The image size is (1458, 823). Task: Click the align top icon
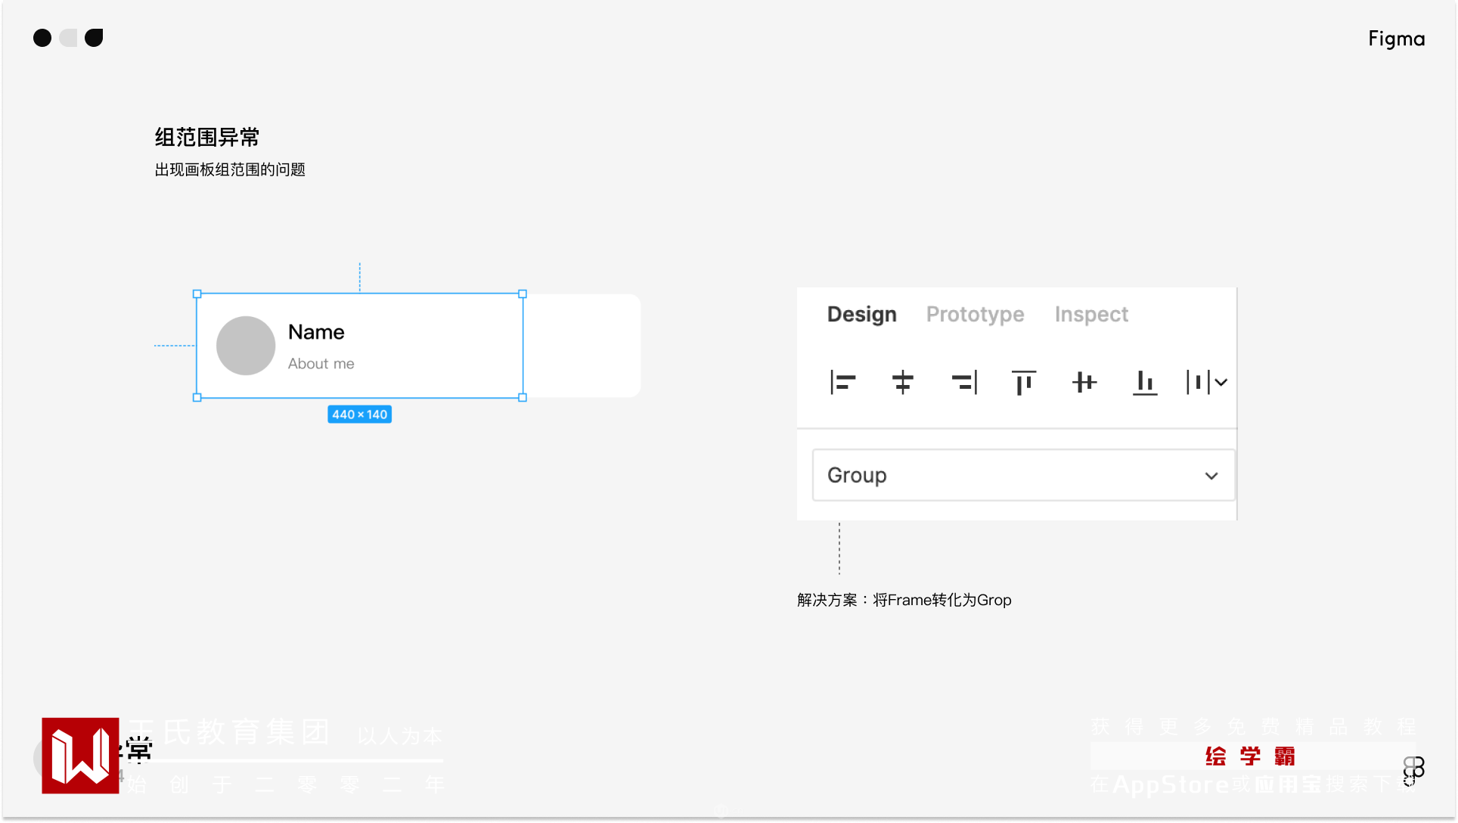pyautogui.click(x=1023, y=383)
